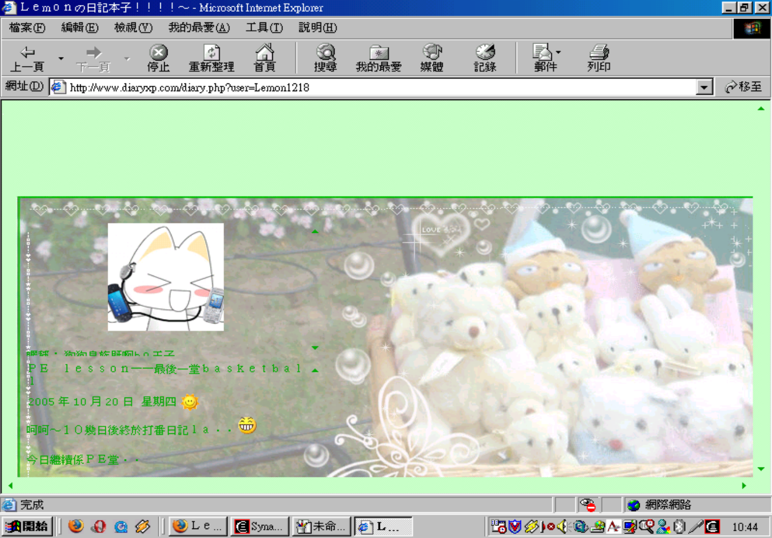Open the Back button history dropdown arrow
The width and height of the screenshot is (772, 538).
[61, 58]
